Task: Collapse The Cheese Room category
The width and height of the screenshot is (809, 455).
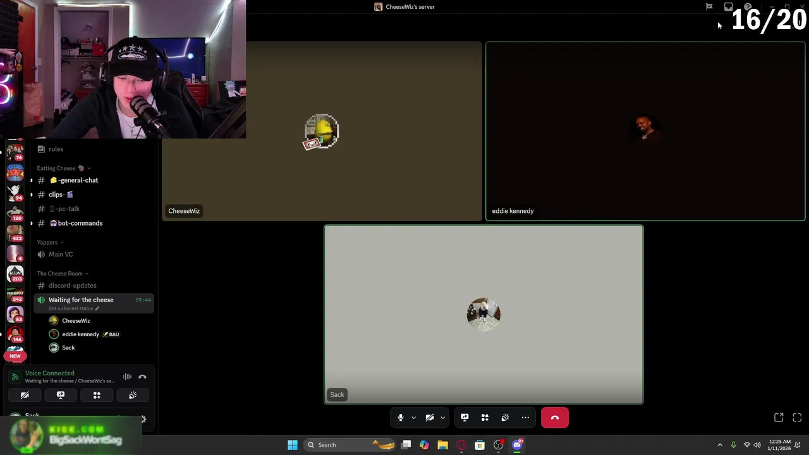Action: pyautogui.click(x=63, y=274)
